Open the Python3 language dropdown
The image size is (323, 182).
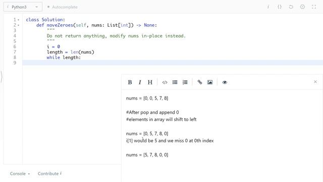pyautogui.click(x=23, y=7)
